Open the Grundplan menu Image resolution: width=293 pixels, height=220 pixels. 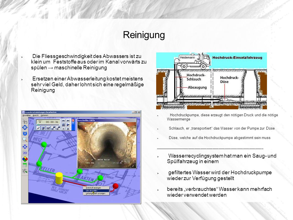point(27,115)
